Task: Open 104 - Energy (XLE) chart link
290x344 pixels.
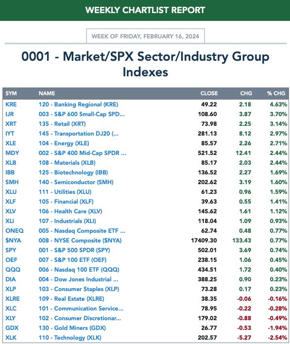Action: pyautogui.click(x=64, y=143)
